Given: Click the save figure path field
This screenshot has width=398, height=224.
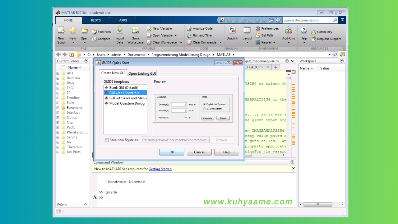Looking at the screenshot, I should [x=175, y=140].
